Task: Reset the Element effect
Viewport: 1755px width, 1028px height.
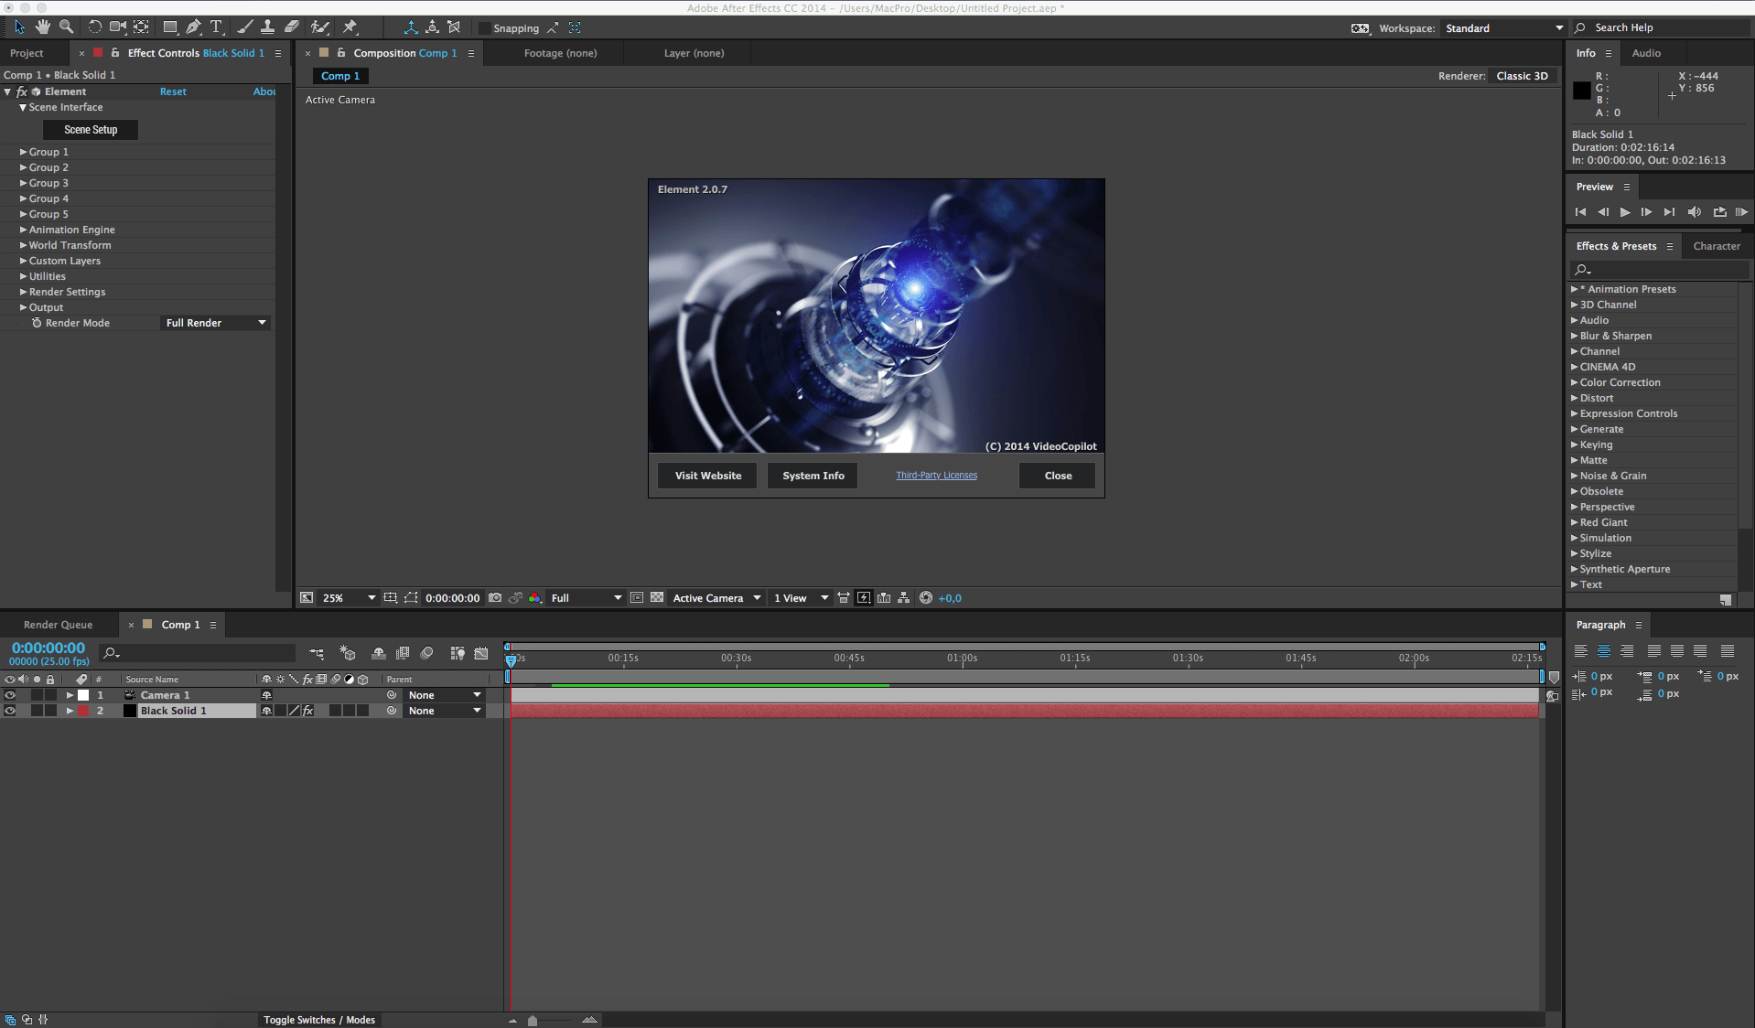Action: [173, 91]
